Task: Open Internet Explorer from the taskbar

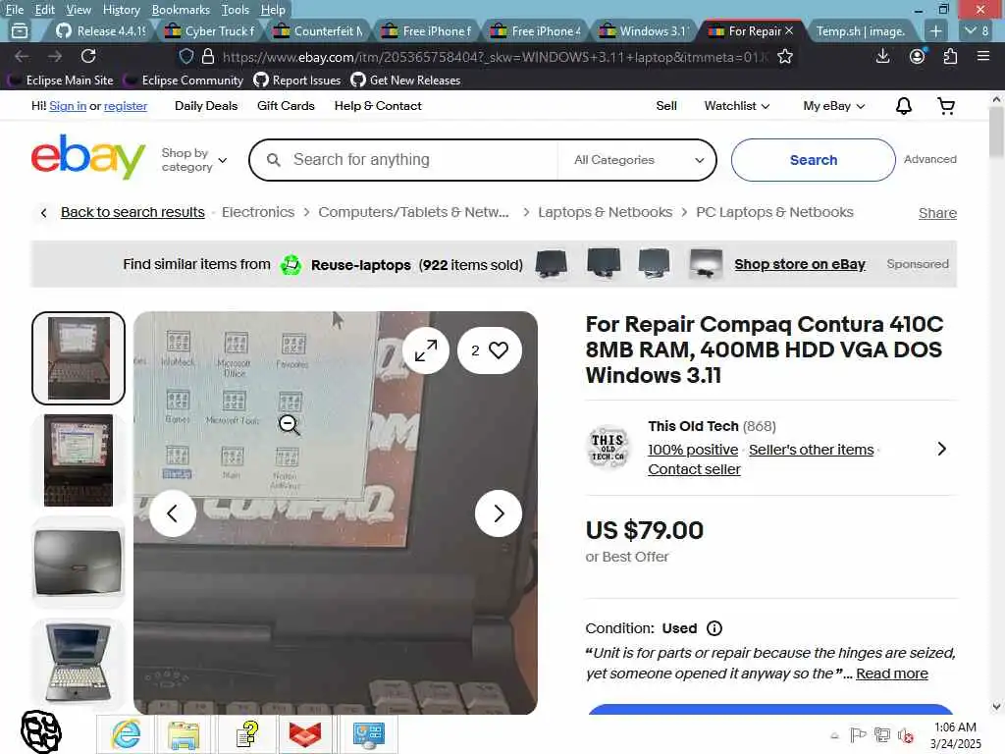Action: (x=126, y=734)
